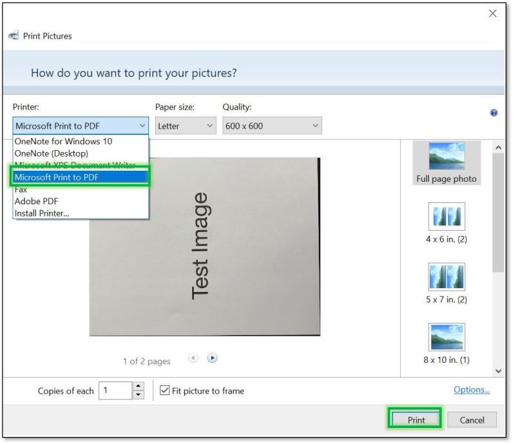Open the Options... link
The height and width of the screenshot is (444, 513).
pos(472,390)
